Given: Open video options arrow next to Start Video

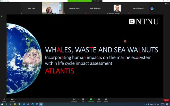Looking at the screenshot, I should tap(16, 99).
